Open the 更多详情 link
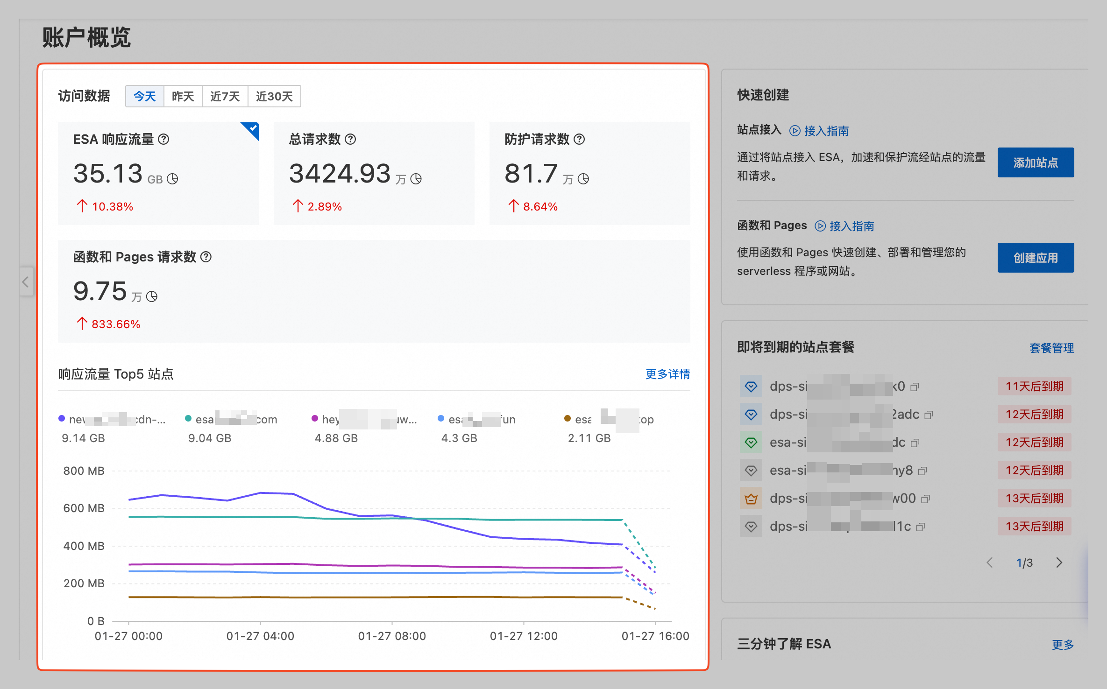This screenshot has height=689, width=1107. tap(667, 374)
